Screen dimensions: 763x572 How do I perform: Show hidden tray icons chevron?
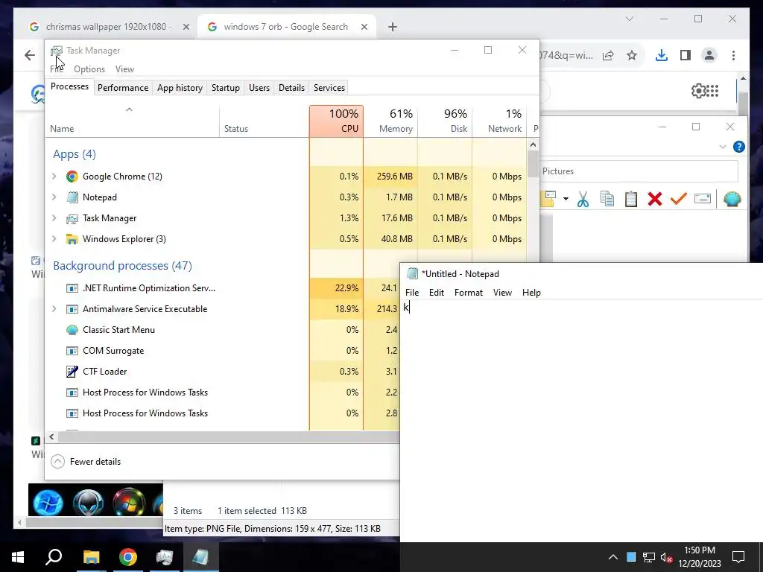point(613,557)
